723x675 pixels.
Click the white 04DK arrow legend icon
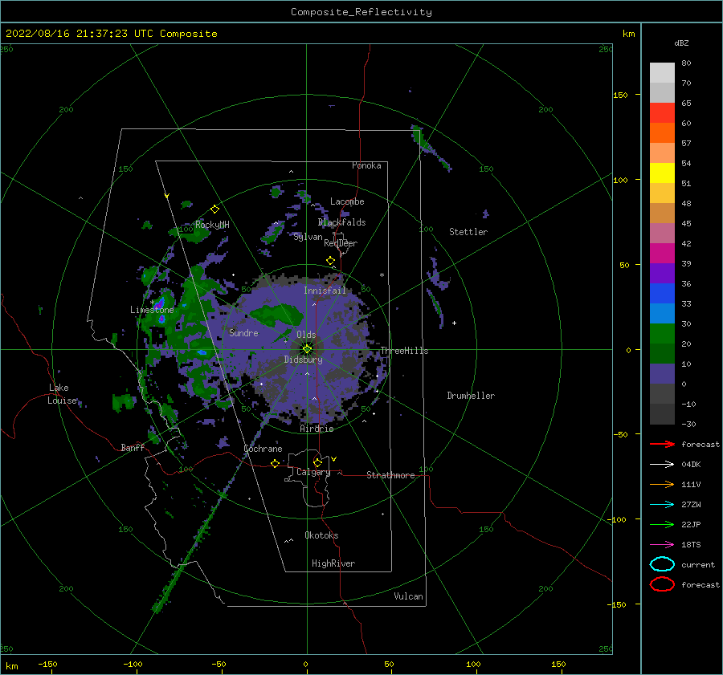point(662,464)
